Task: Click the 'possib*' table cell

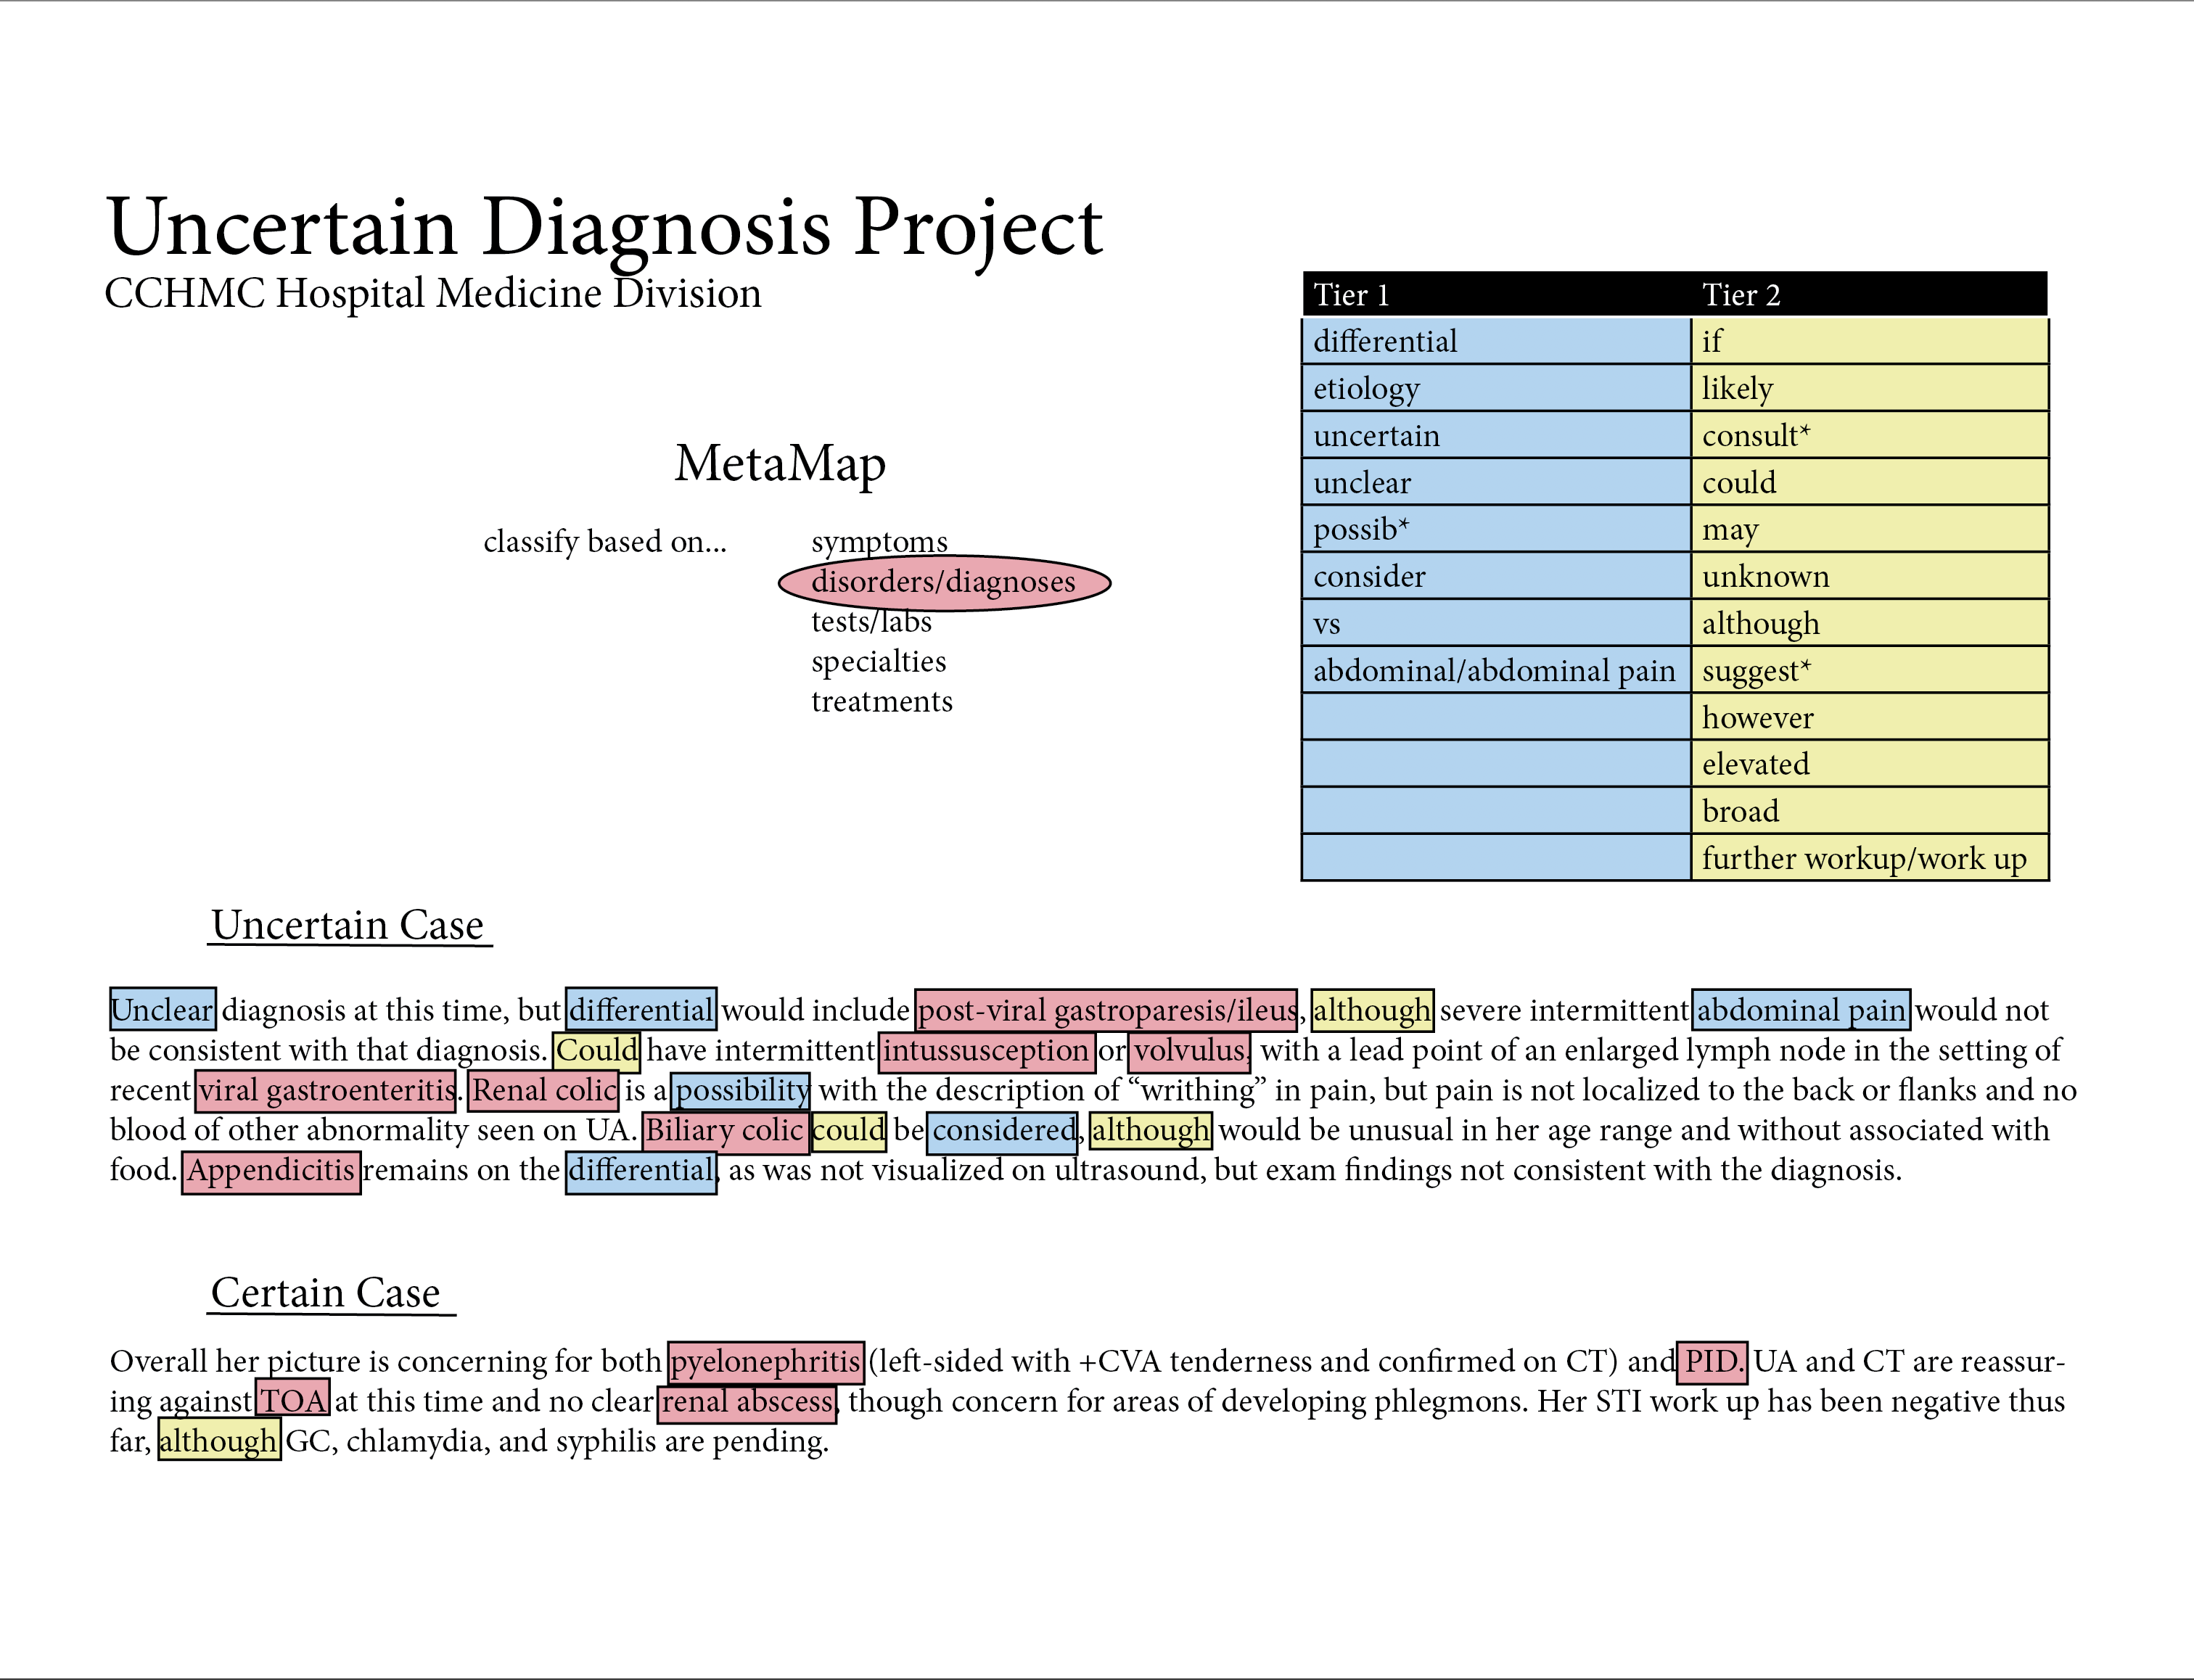Action: (1496, 529)
